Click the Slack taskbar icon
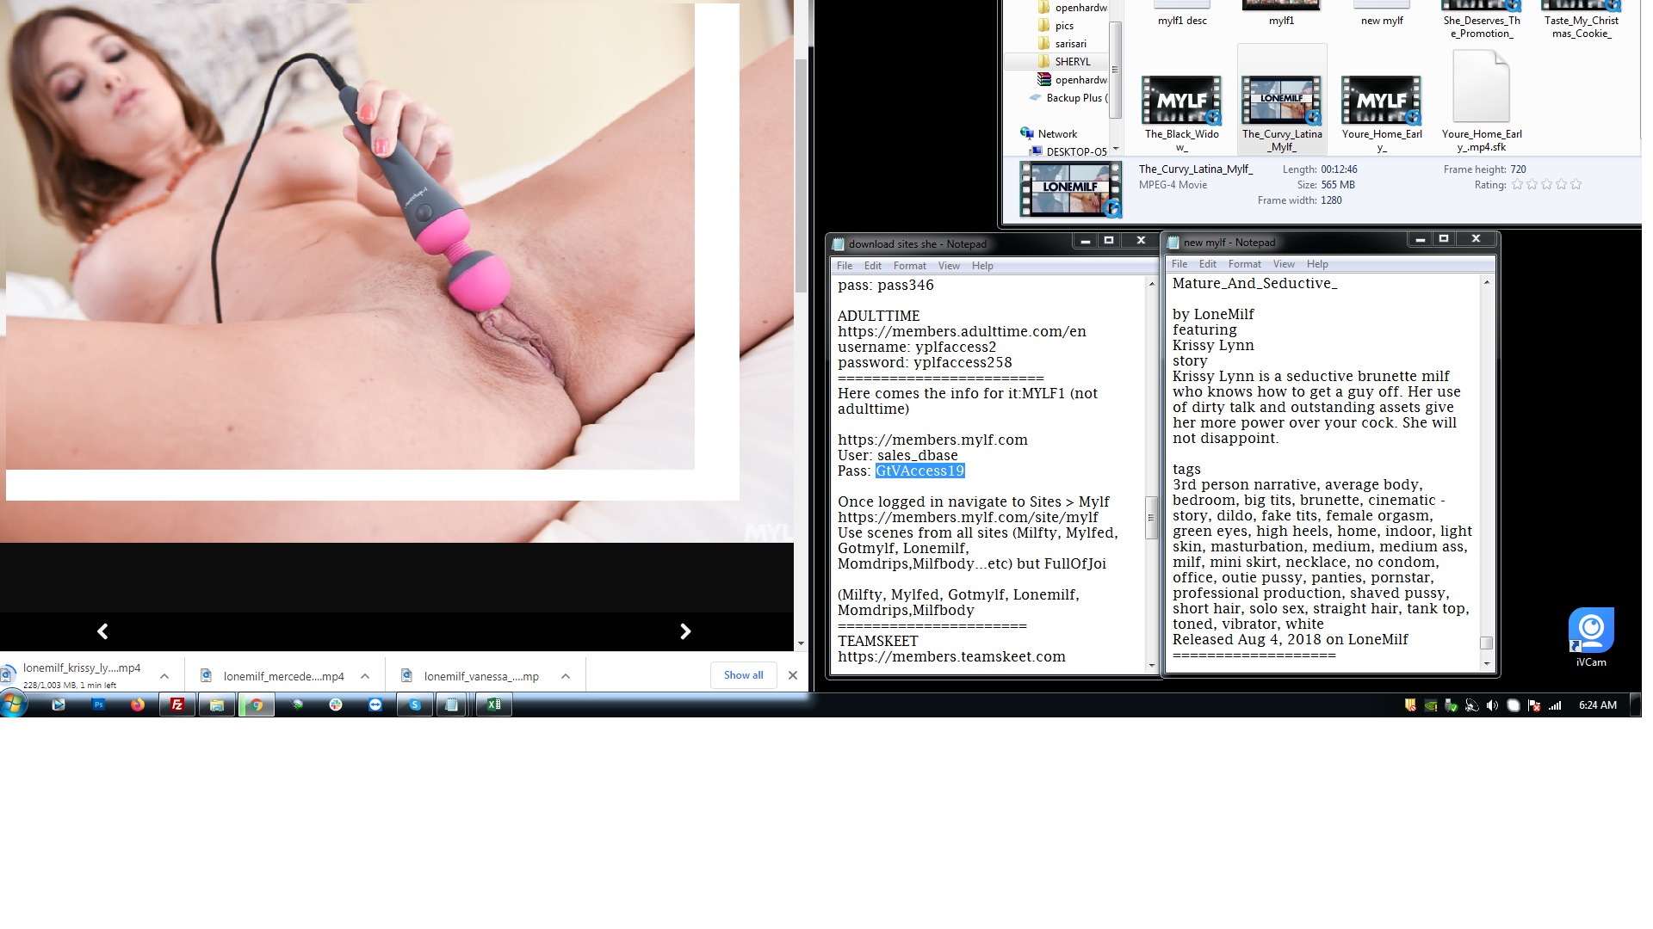The image size is (1653, 929). coord(336,704)
